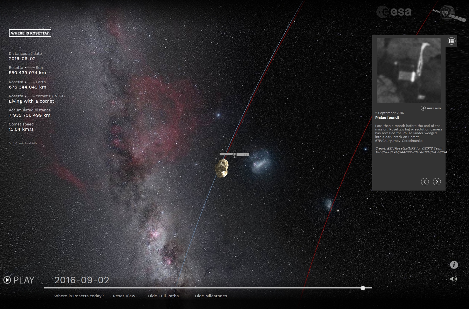The image size is (469, 309).
Task: Go to previous milestone arrow
Action: click(425, 182)
